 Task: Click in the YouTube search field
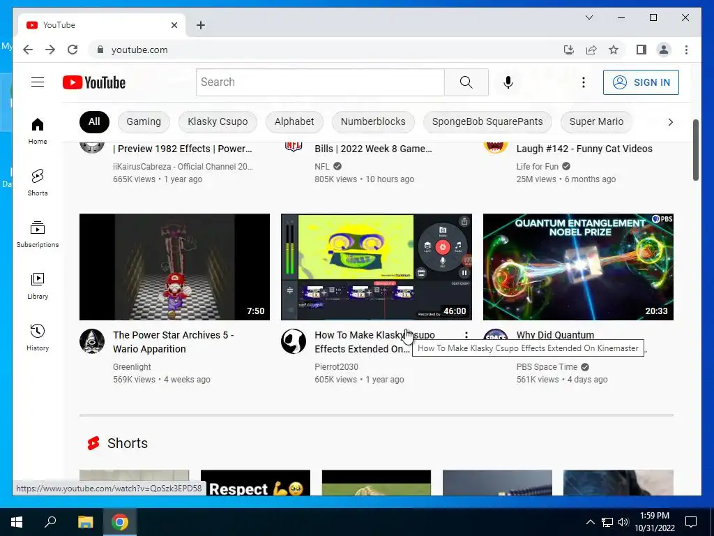[x=320, y=82]
